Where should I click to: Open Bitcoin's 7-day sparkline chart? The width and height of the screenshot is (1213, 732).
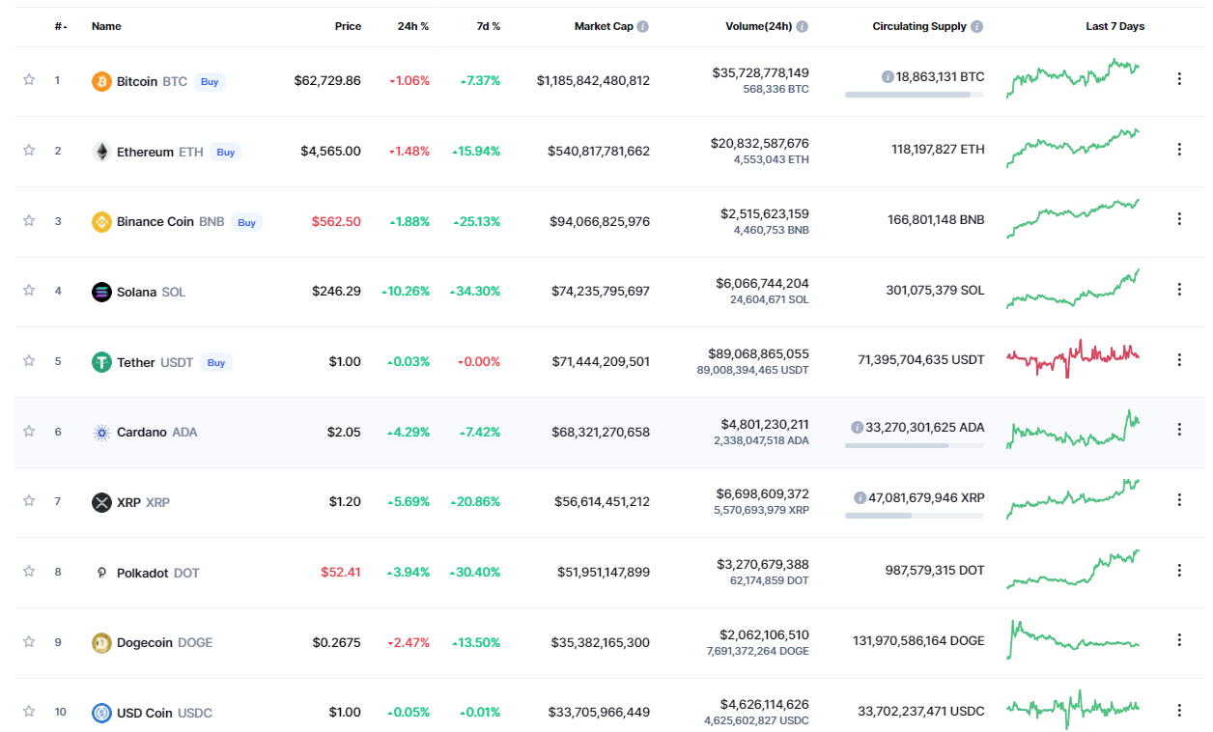tap(1073, 77)
